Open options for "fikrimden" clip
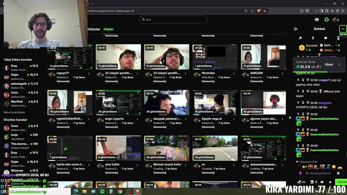This screenshot has width=347, height=195. 234,73
